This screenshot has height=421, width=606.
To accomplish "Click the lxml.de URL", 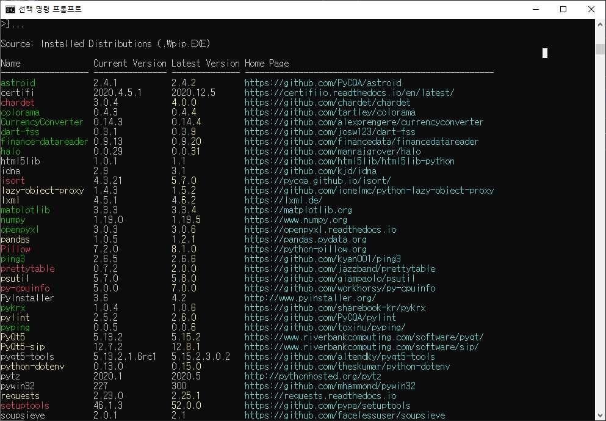I will point(283,200).
